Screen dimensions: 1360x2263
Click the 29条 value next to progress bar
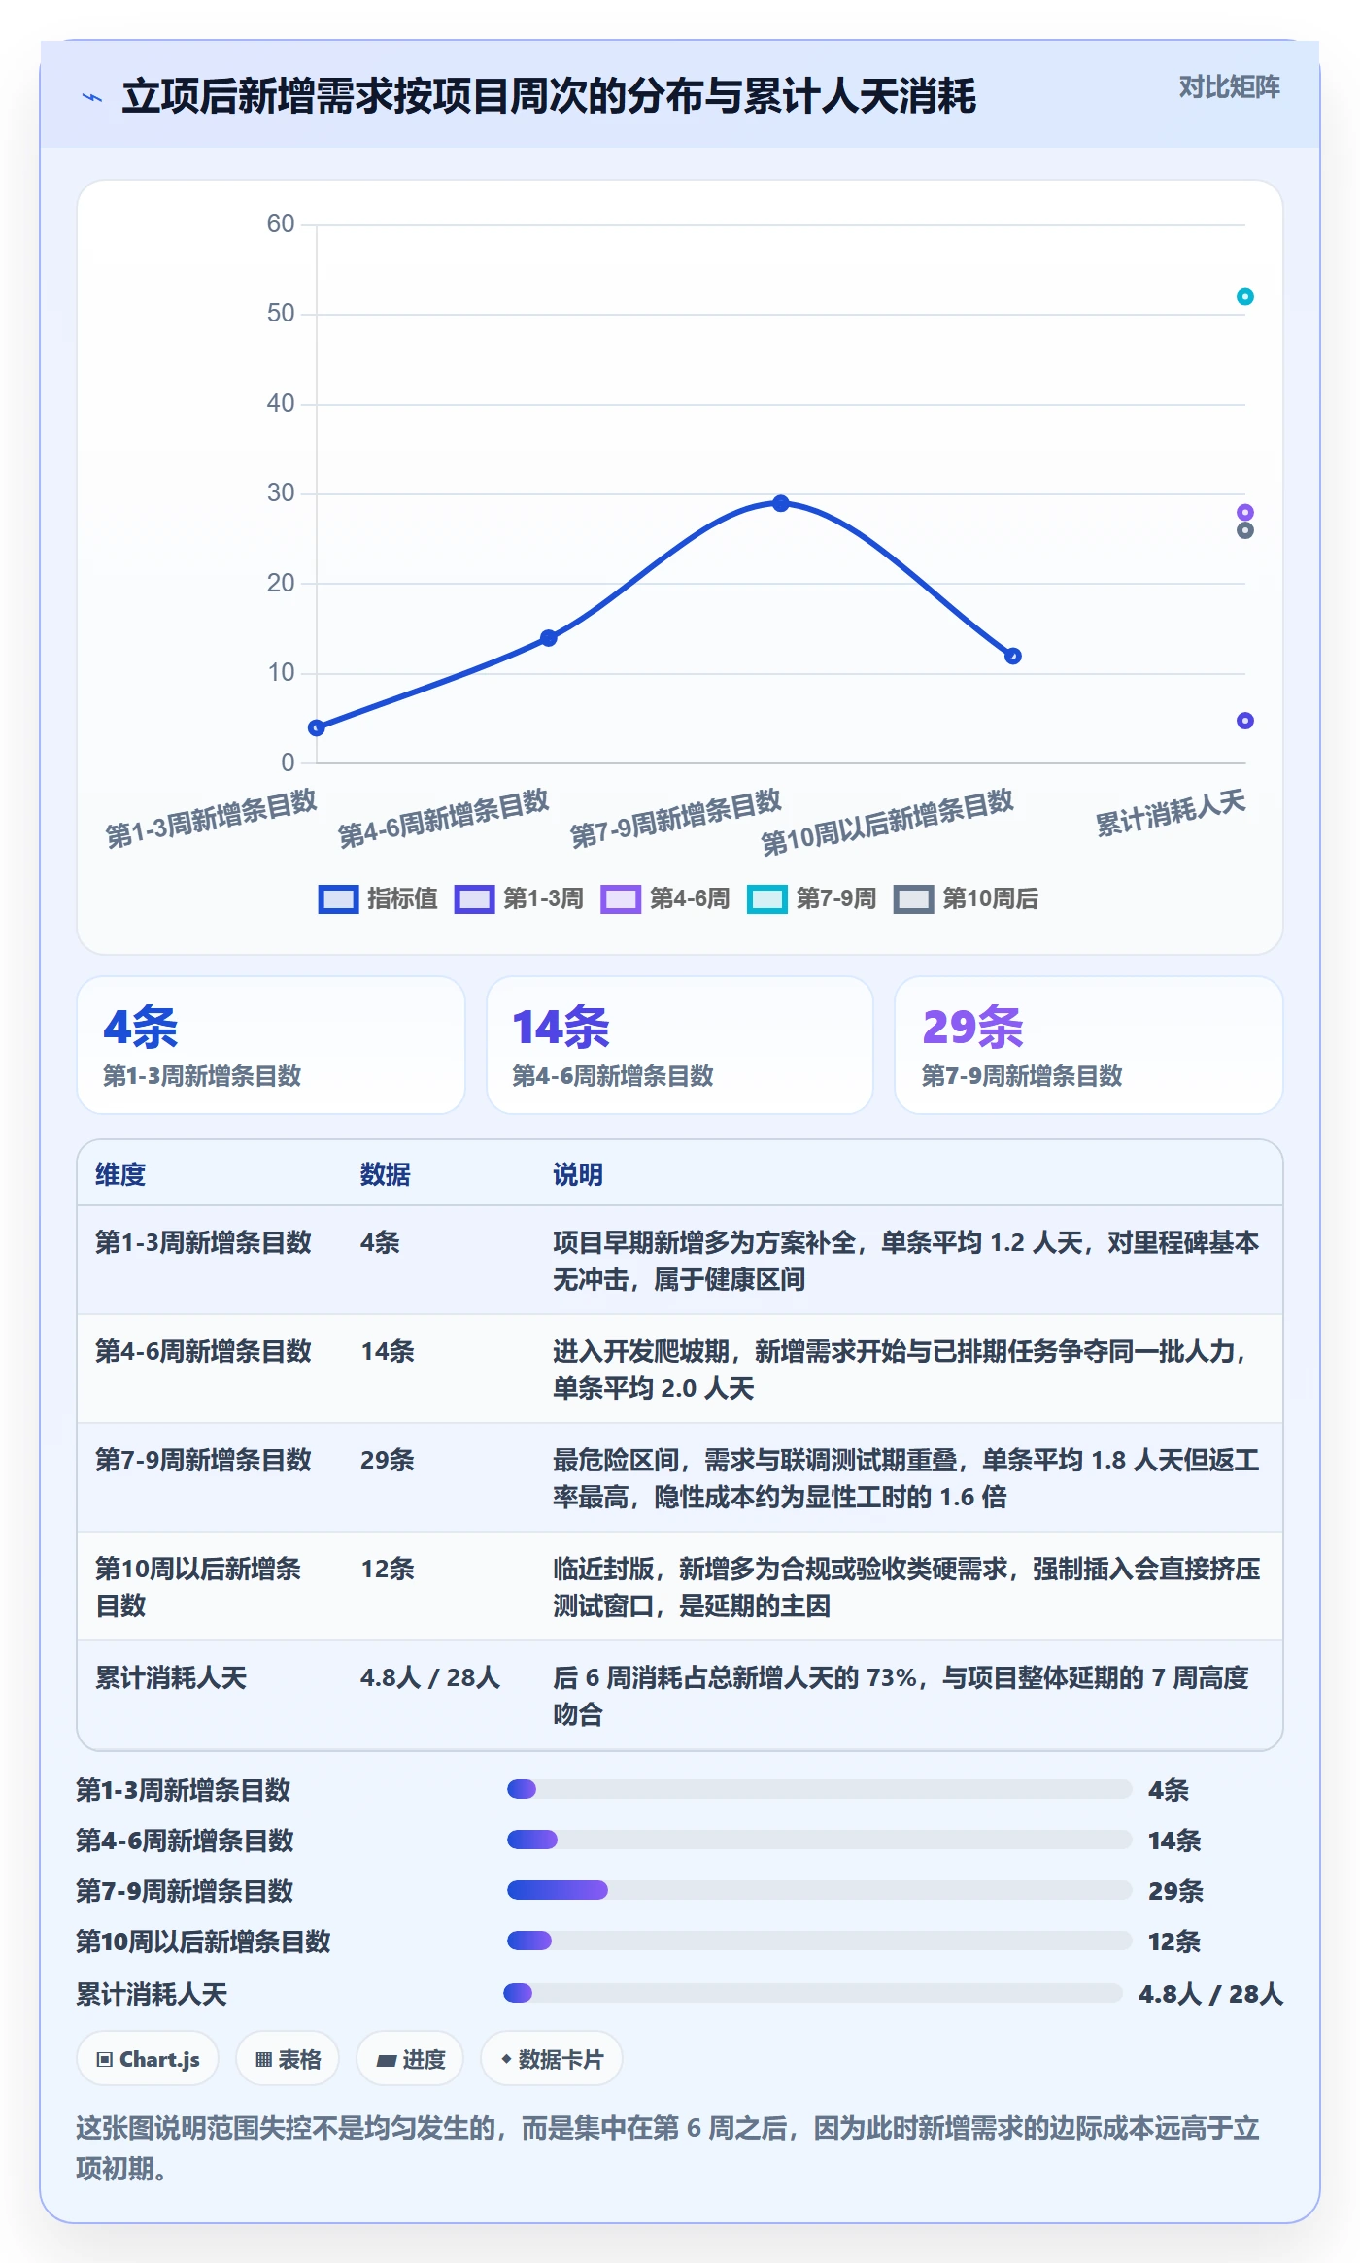[1175, 1891]
